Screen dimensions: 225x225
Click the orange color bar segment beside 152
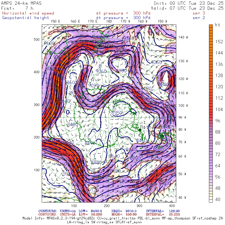coord(211,41)
